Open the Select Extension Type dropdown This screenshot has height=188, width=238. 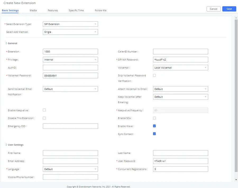pyautogui.click(x=70, y=24)
